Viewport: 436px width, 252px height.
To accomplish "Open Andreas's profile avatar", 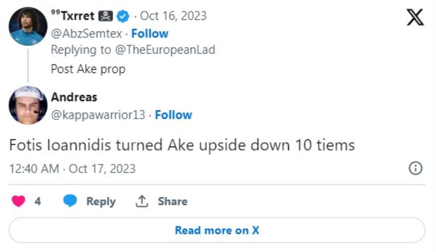I will tap(28, 105).
